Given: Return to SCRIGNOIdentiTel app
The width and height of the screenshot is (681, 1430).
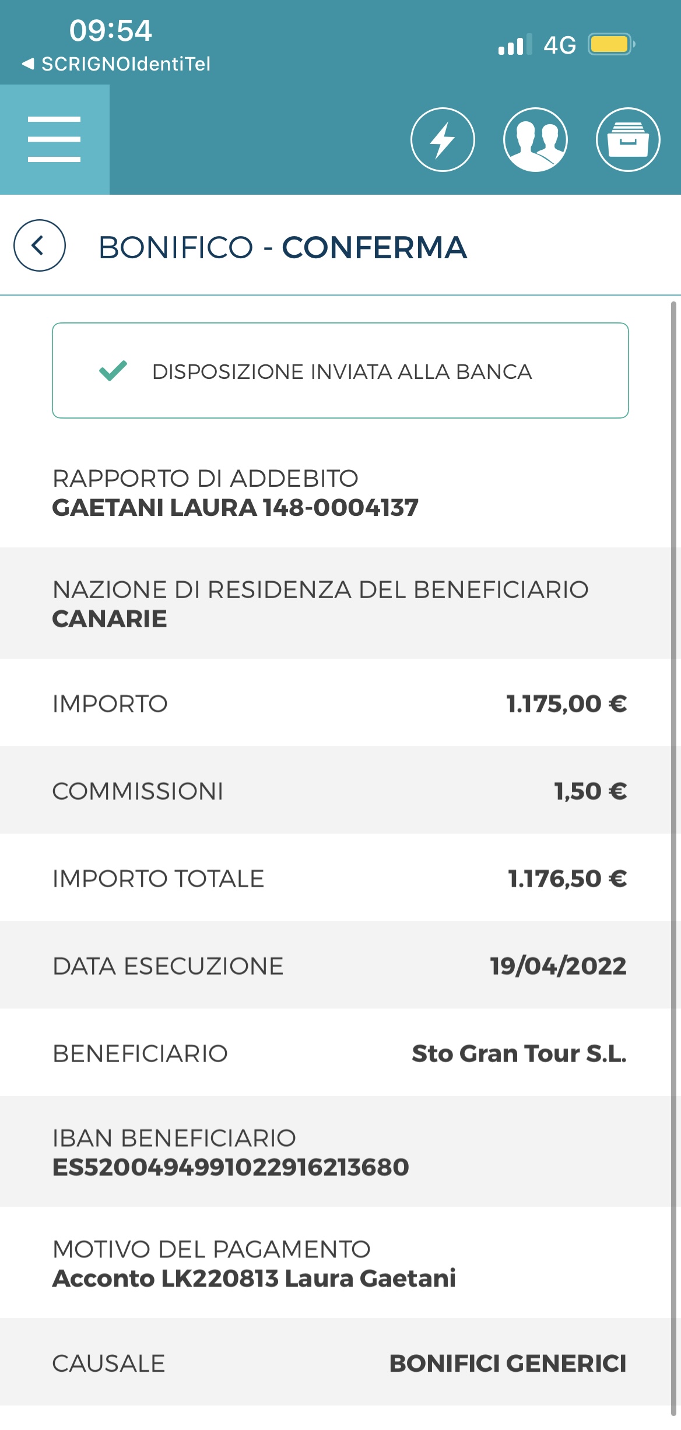Looking at the screenshot, I should [116, 64].
